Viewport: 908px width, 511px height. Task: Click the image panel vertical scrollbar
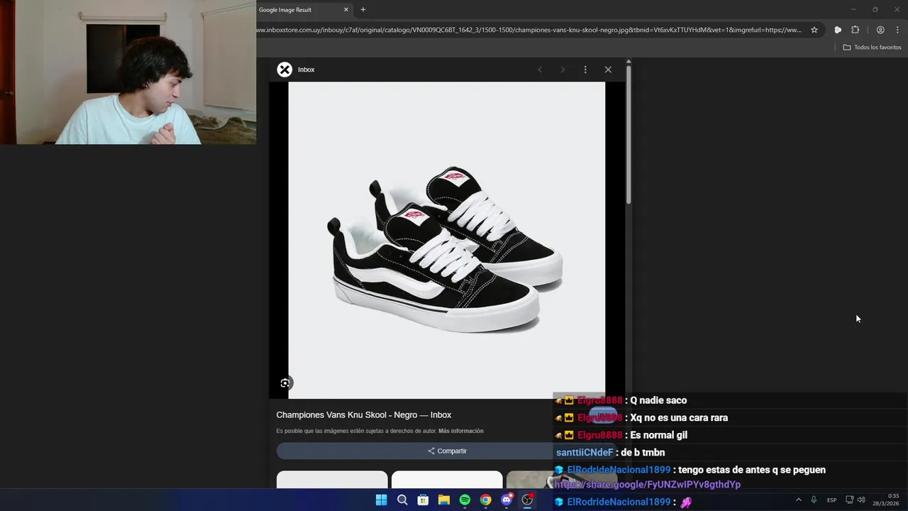tap(629, 135)
